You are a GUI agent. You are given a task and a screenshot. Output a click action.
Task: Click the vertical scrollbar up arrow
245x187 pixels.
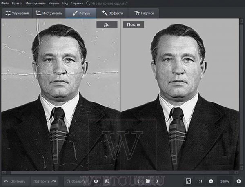(241, 21)
